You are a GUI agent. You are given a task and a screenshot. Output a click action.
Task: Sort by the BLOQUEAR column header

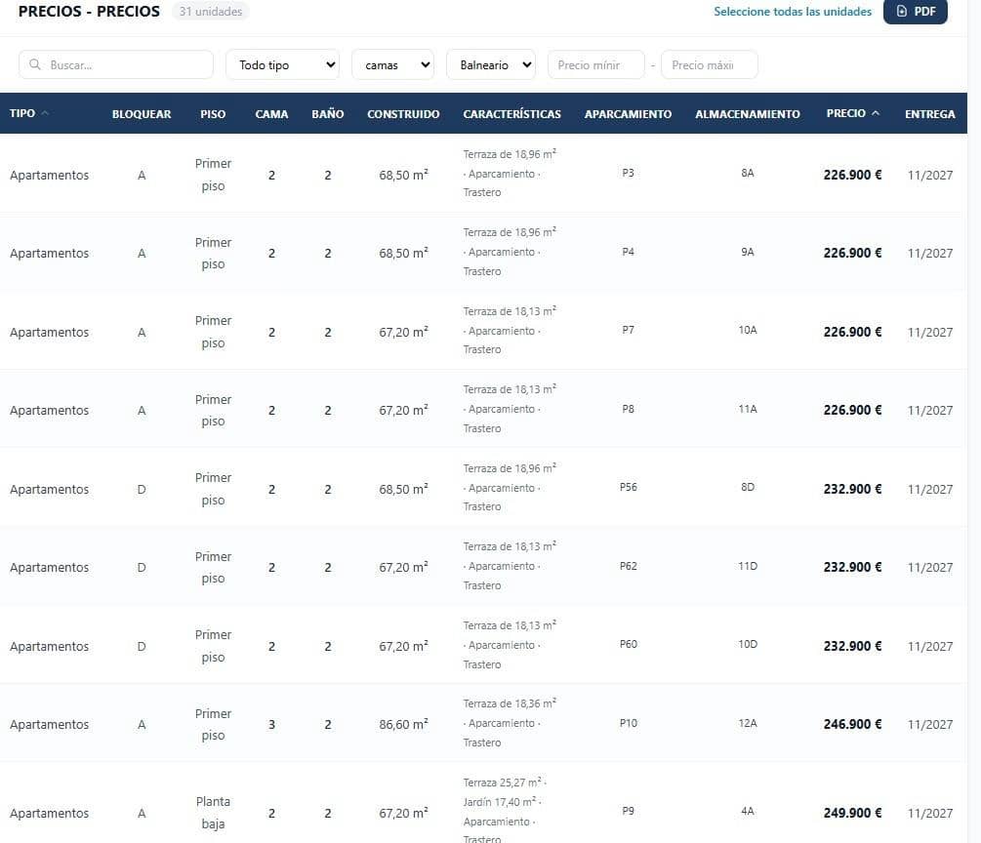click(142, 114)
